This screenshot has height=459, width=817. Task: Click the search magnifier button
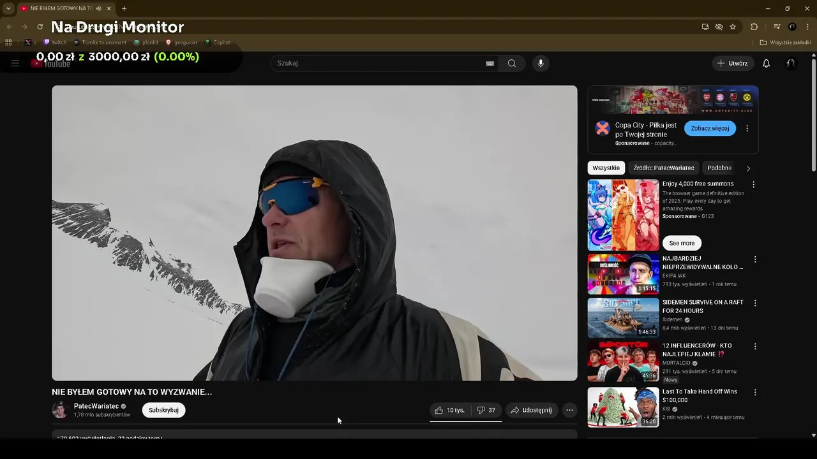512,63
